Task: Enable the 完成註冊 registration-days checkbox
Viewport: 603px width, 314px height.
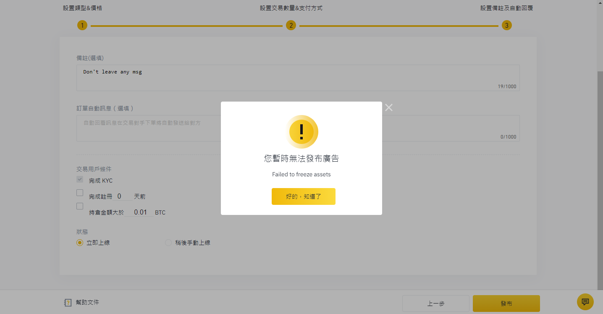Action: tap(80, 193)
